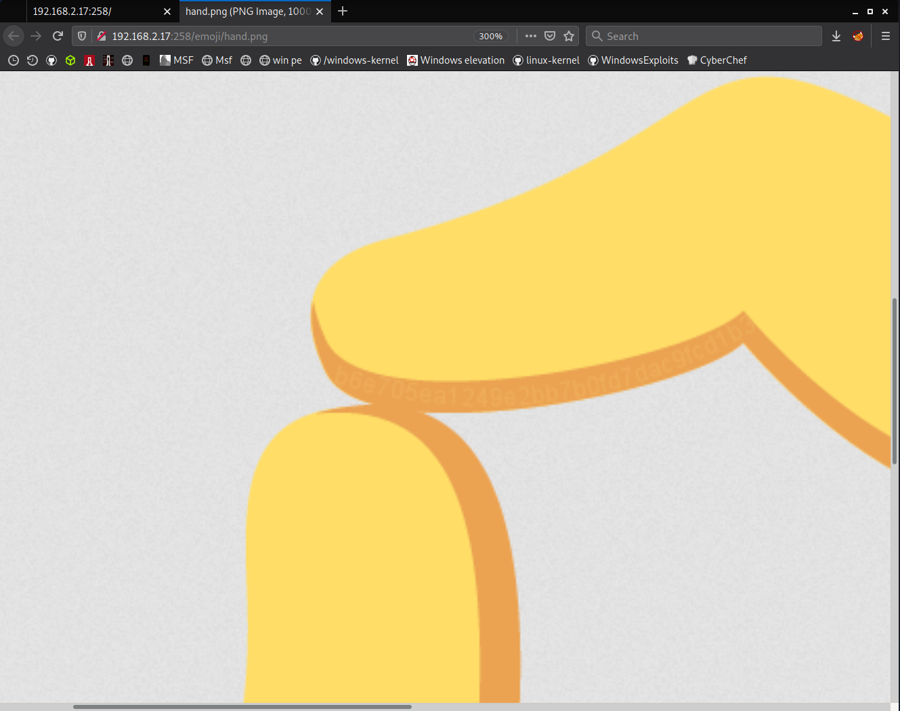Open the CyberChef bookmark
Image resolution: width=900 pixels, height=711 pixels.
click(716, 60)
